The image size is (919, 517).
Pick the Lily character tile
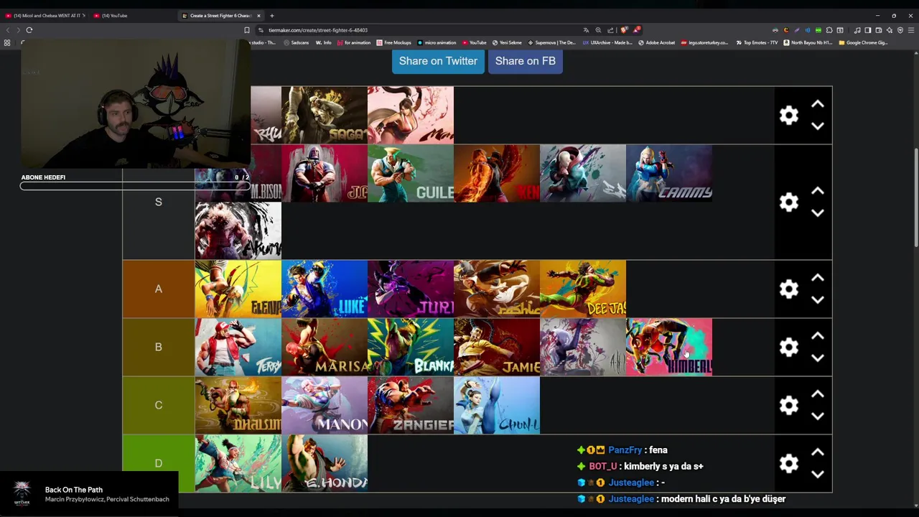[238, 463]
